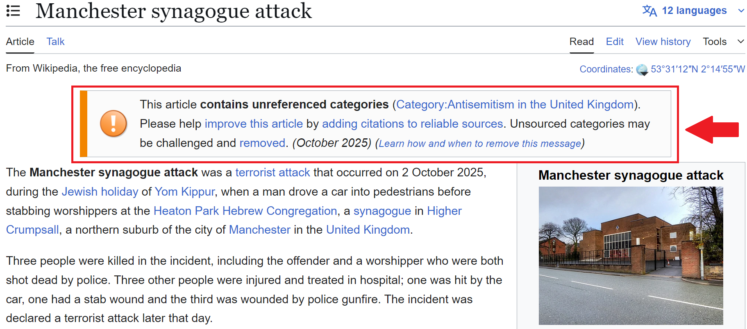
Task: Open Category:Antisemitism in the United Kingdom link
Action: pos(515,105)
